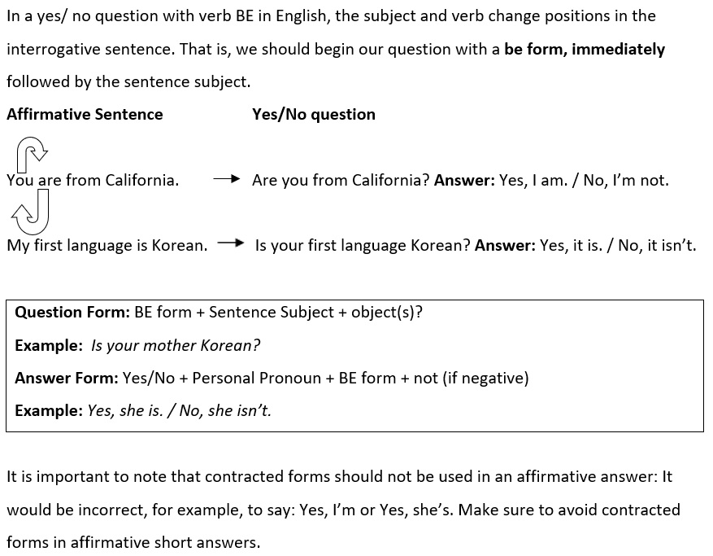
Task: Click the sentence "Is your first language Korean?"
Action: tap(363, 246)
